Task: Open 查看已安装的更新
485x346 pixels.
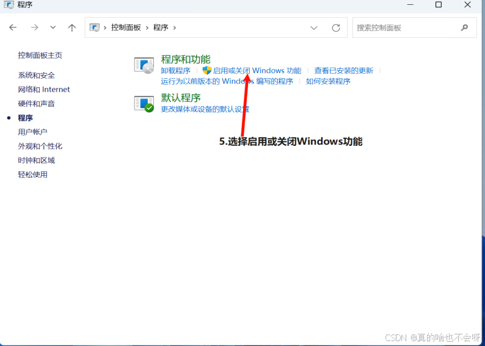Action: click(344, 71)
